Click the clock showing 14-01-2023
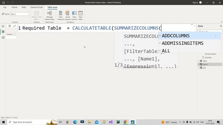223x125 pixels. (210, 122)
